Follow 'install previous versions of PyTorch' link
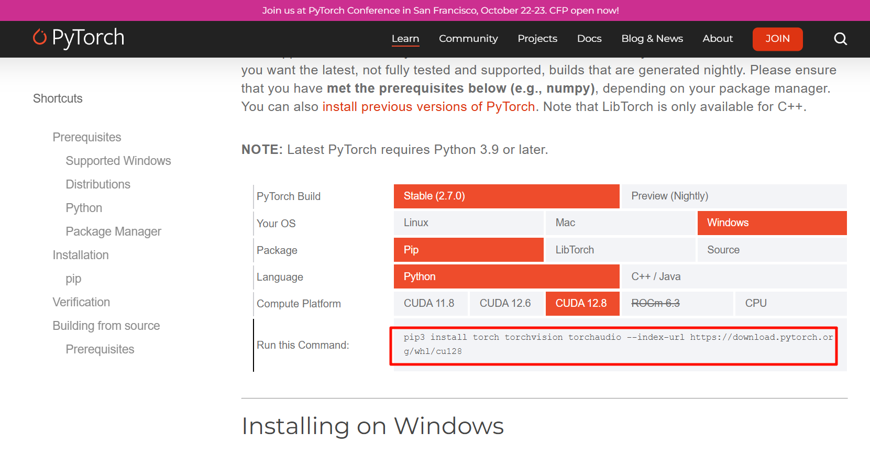 pyautogui.click(x=428, y=107)
